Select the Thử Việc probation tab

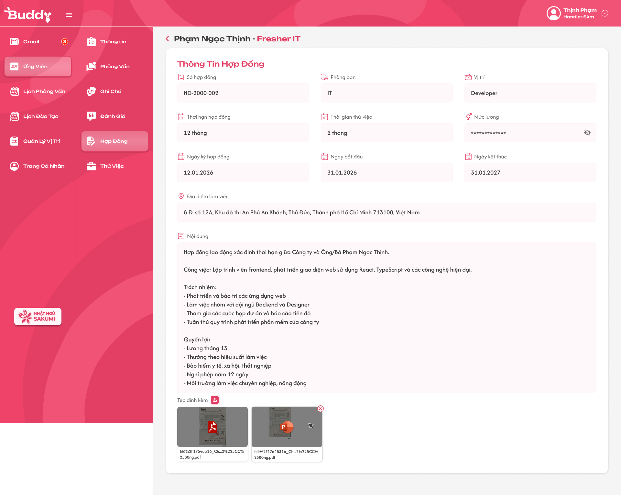112,166
